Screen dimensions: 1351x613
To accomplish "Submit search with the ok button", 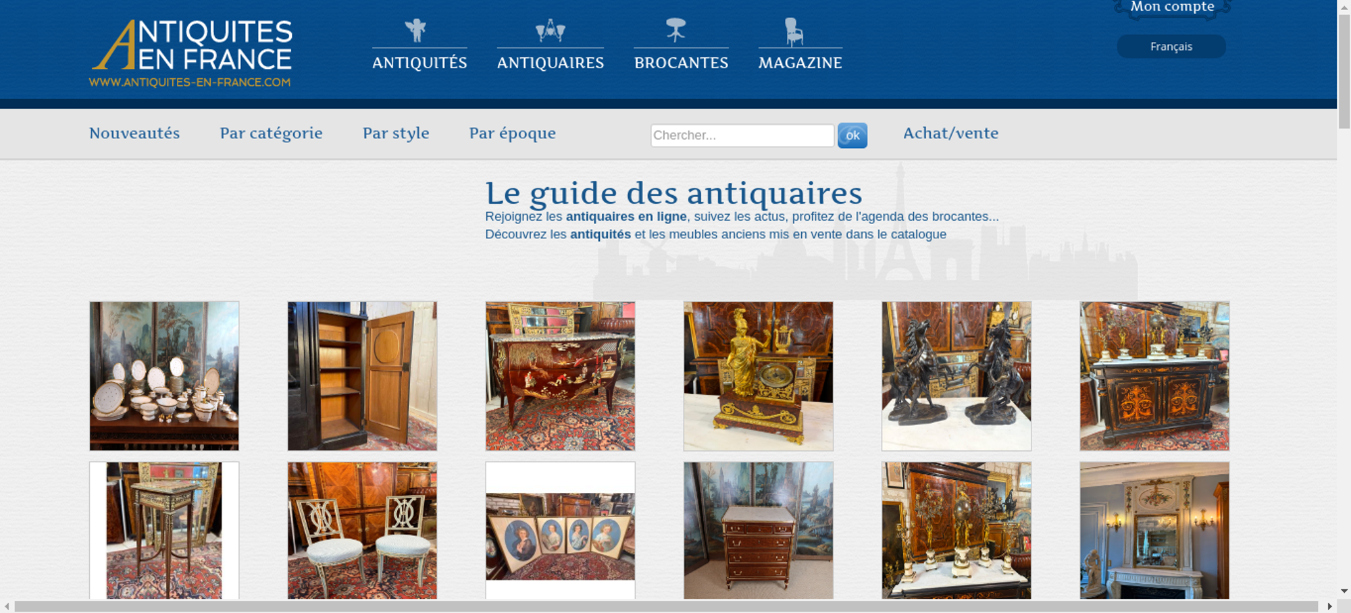I will 852,135.
